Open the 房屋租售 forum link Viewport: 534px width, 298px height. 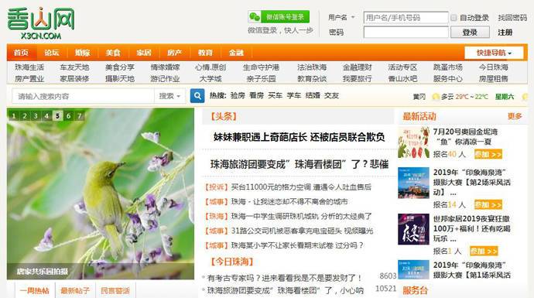494,79
